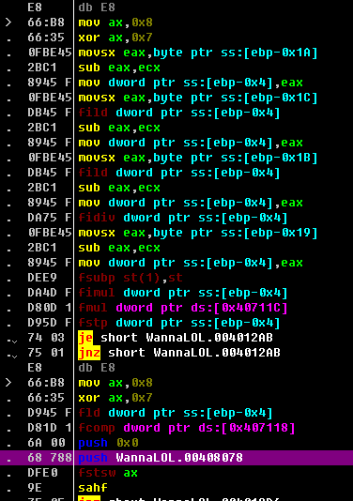This screenshot has height=501, width=353.
Task: Select 'sub eax,ecx' directly below ebp-0x1A movsx
Action: tap(119, 68)
